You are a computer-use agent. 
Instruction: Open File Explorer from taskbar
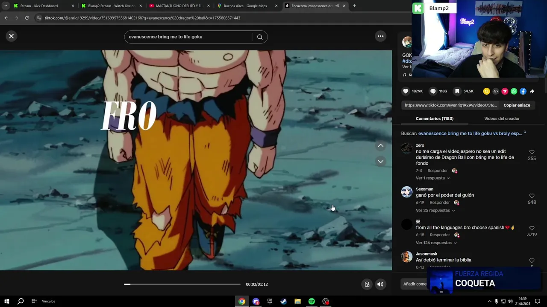[x=297, y=301]
